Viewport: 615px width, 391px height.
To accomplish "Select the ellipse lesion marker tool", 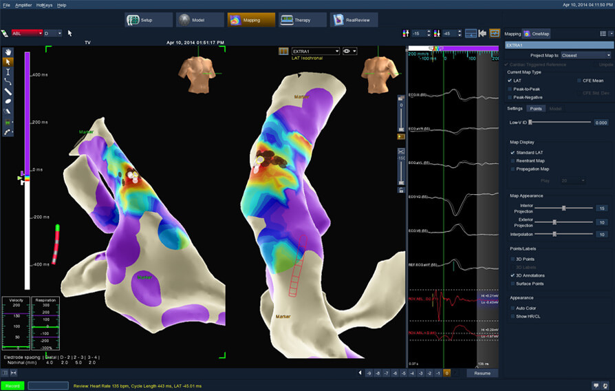I will [x=8, y=101].
